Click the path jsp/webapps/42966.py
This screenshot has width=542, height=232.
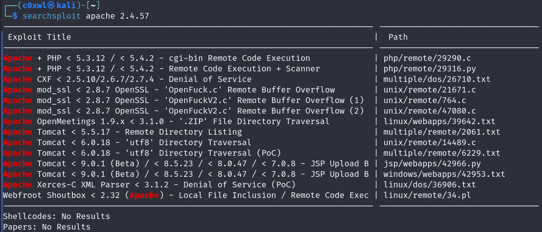[432, 164]
